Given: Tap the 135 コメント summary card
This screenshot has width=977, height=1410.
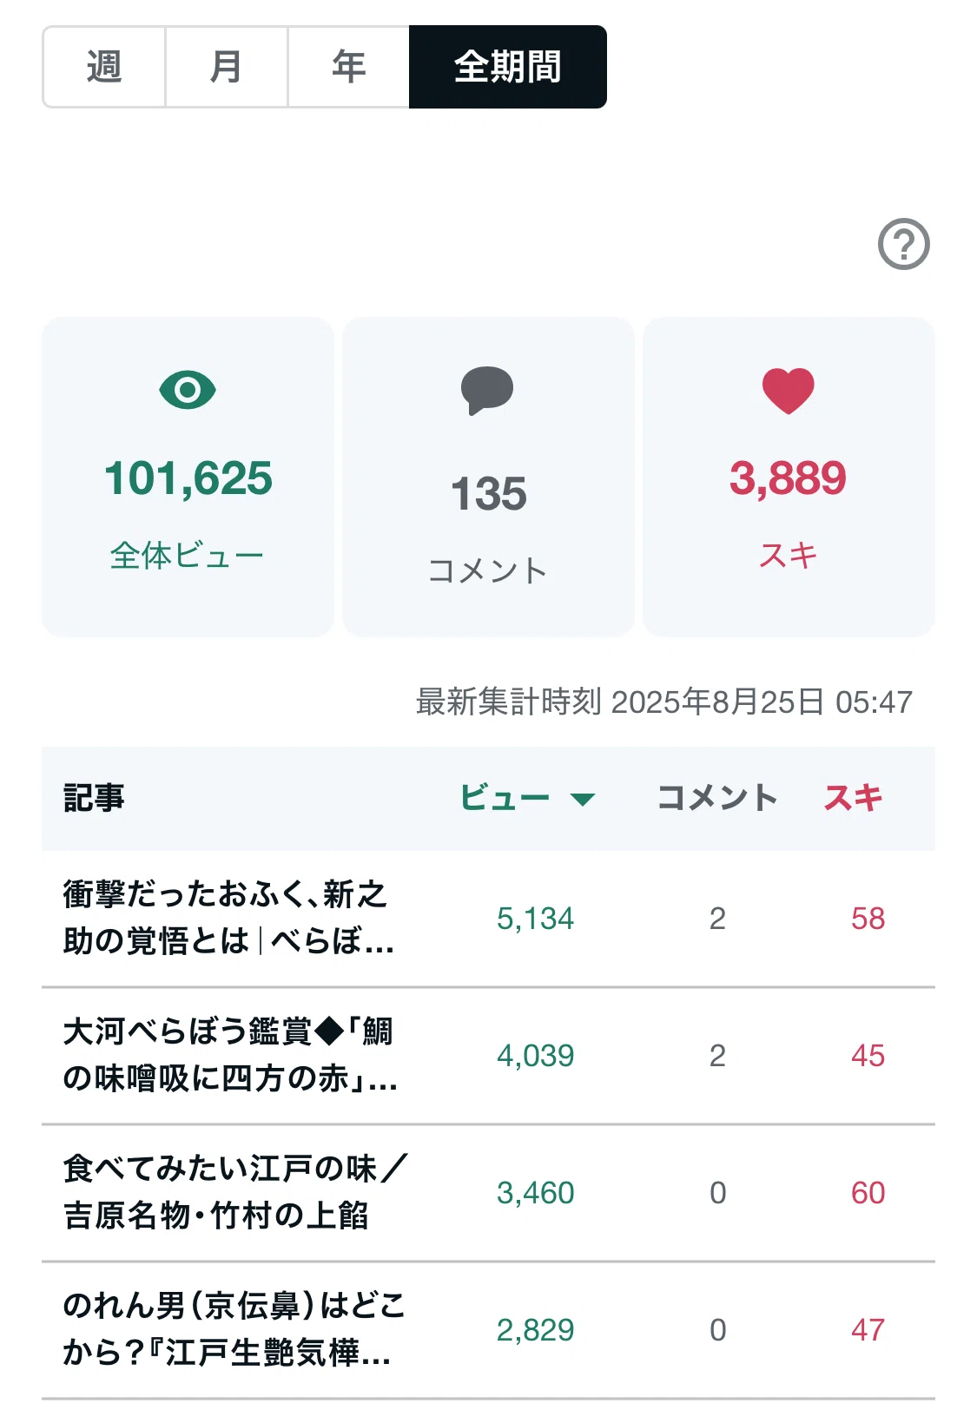Looking at the screenshot, I should [488, 477].
